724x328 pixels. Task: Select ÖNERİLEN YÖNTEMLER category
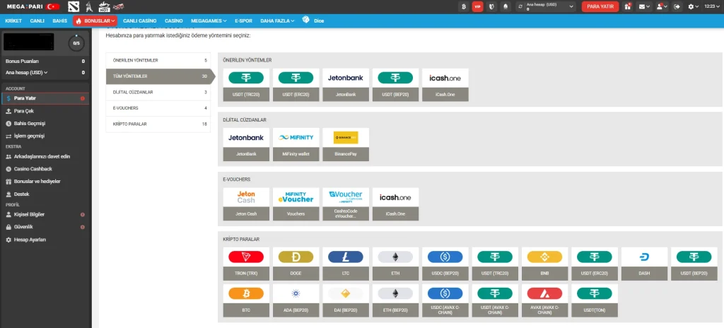158,60
